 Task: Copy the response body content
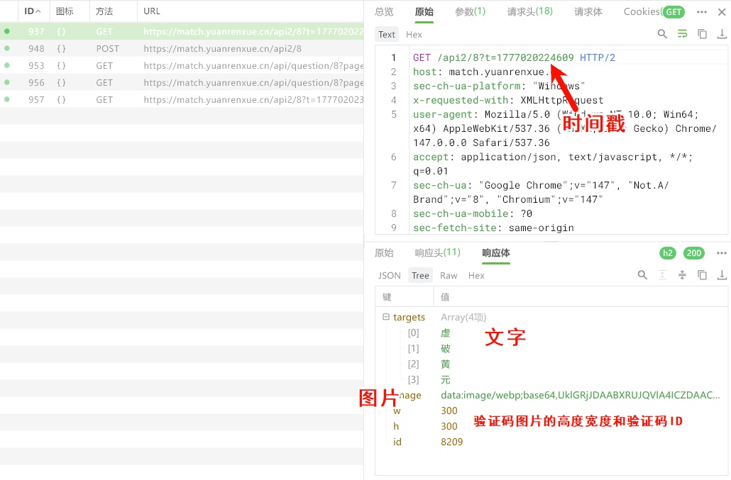click(702, 275)
